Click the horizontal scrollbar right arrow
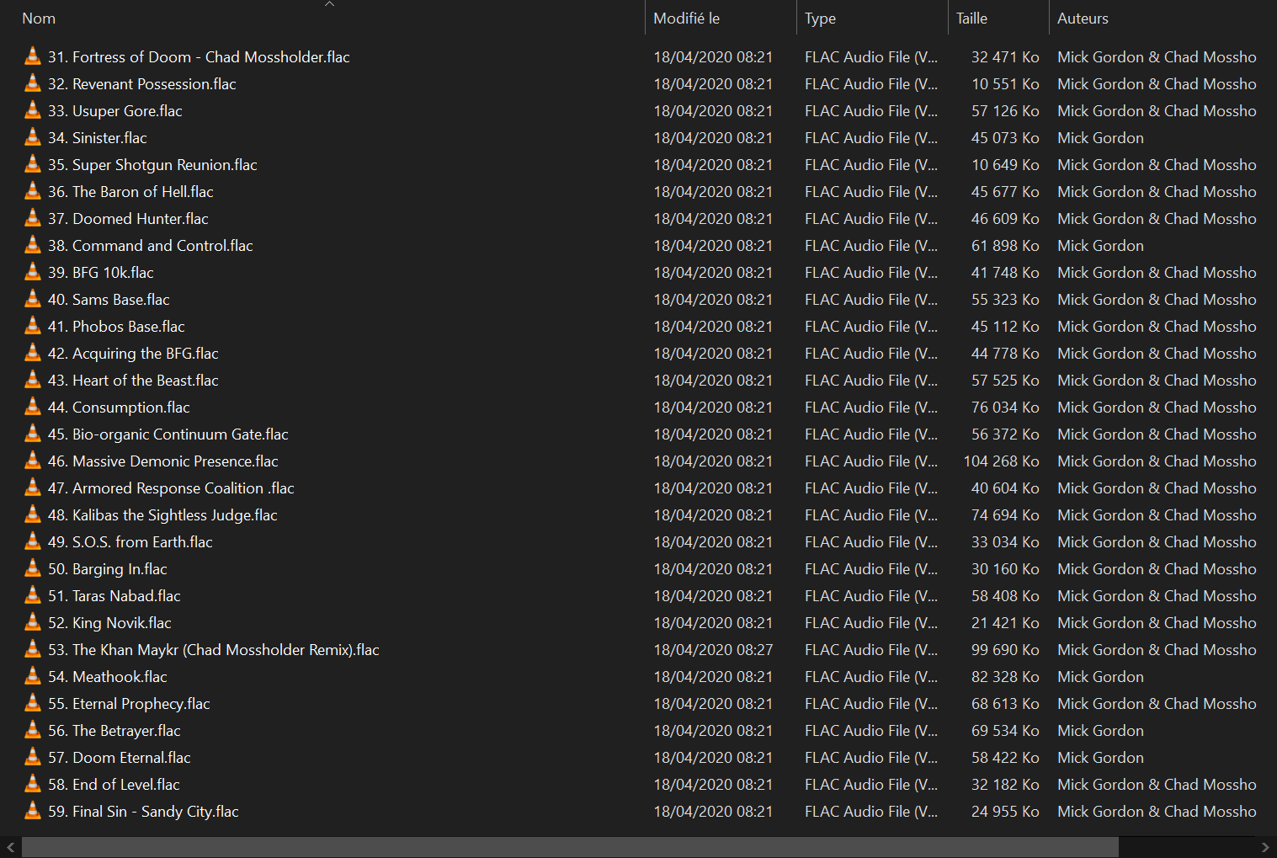1277x858 pixels. coord(1265,847)
